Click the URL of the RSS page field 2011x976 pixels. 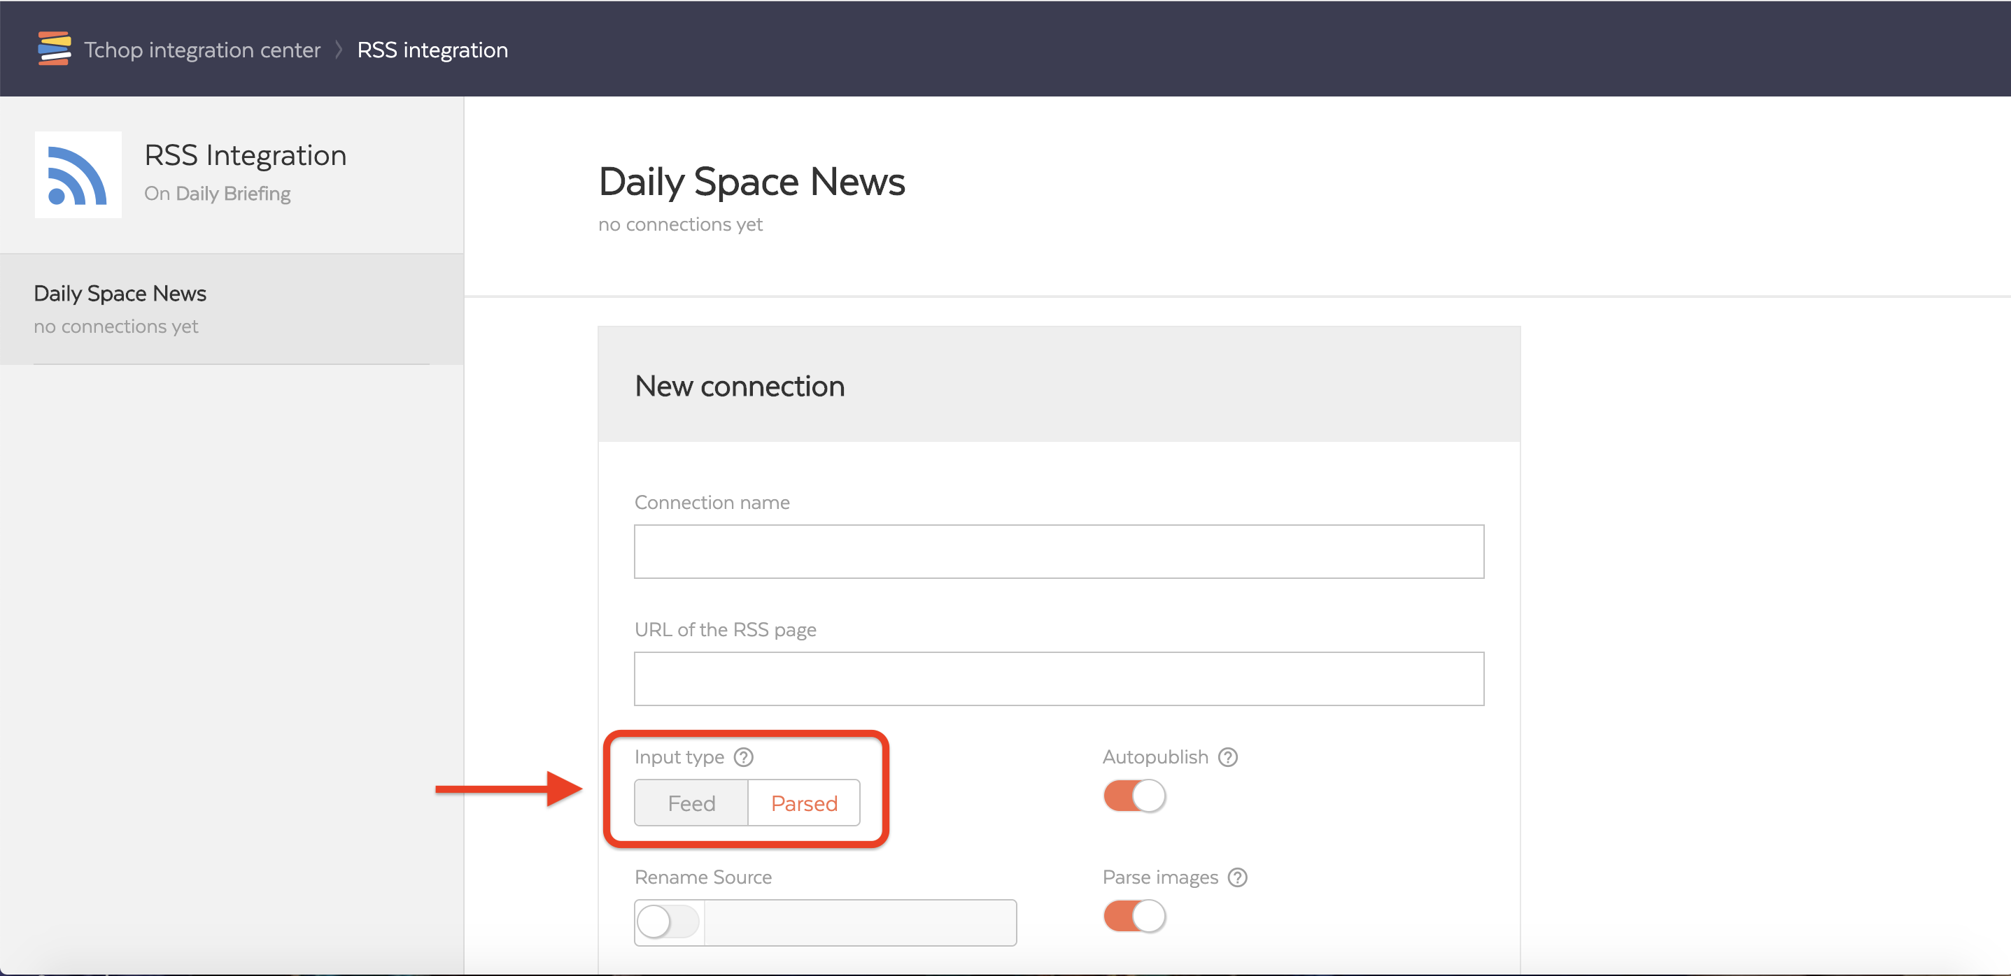(1058, 679)
